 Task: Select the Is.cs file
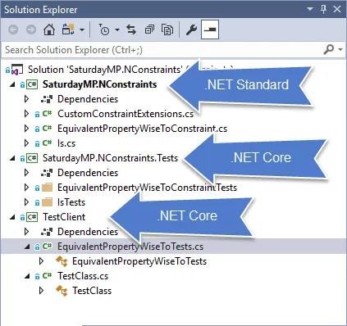[x=66, y=143]
